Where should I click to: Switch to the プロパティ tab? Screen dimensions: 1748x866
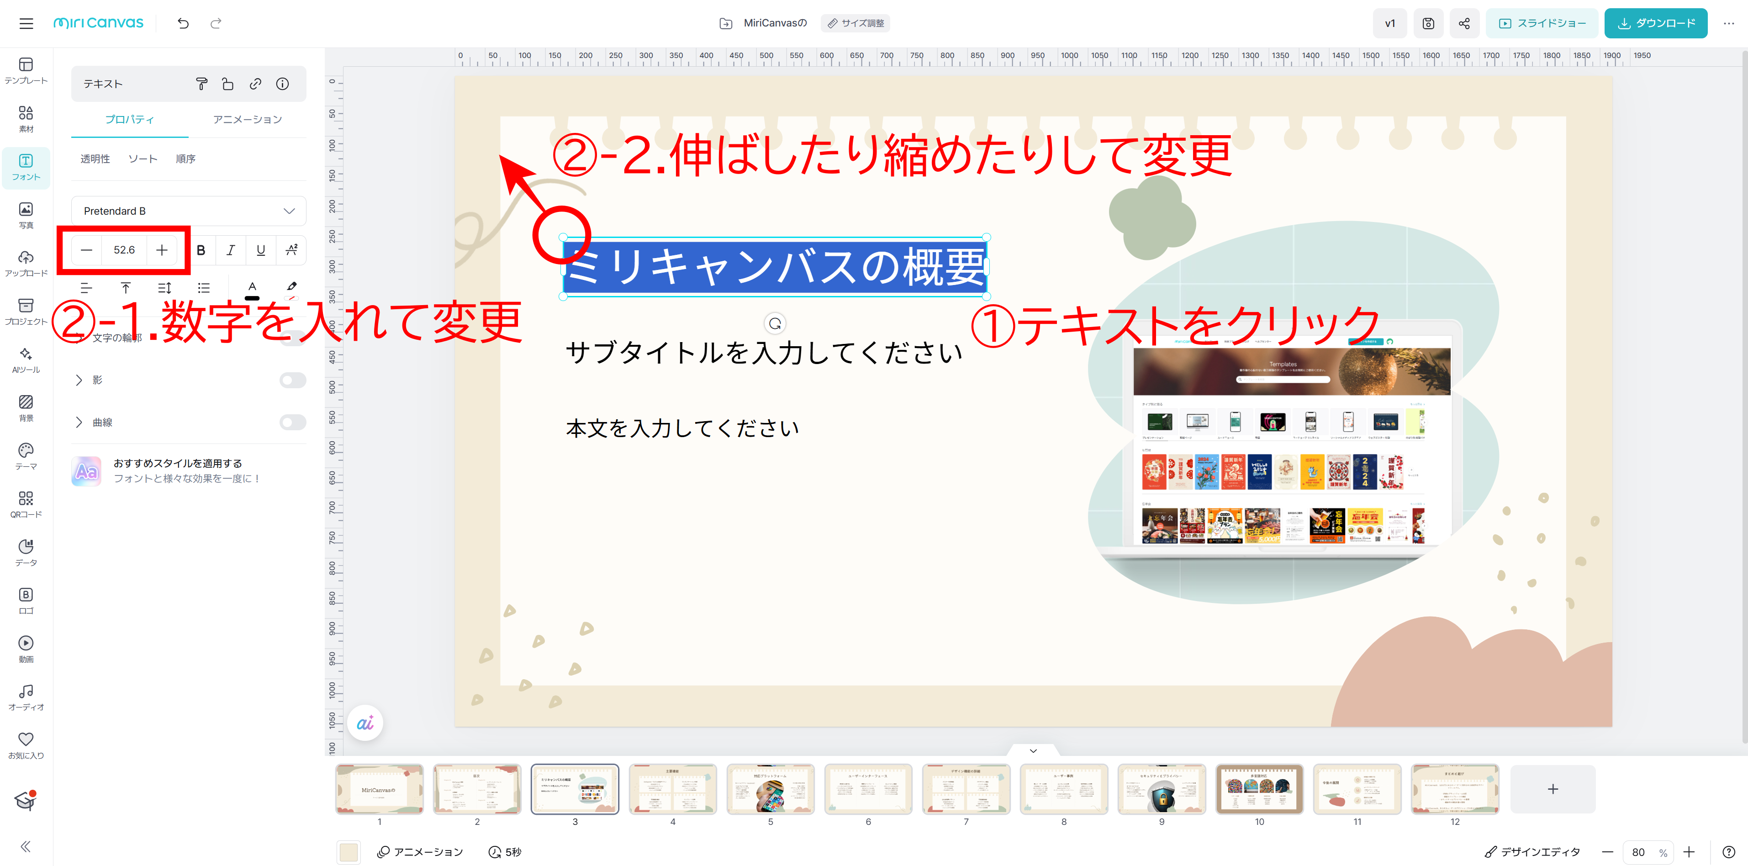click(130, 120)
